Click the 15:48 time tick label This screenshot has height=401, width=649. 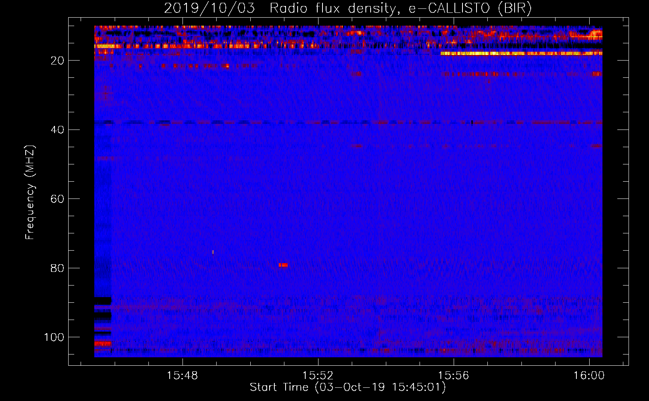pyautogui.click(x=183, y=376)
